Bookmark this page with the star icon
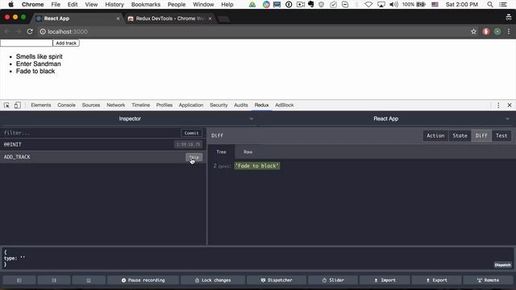Image resolution: width=516 pixels, height=290 pixels. 473,31
